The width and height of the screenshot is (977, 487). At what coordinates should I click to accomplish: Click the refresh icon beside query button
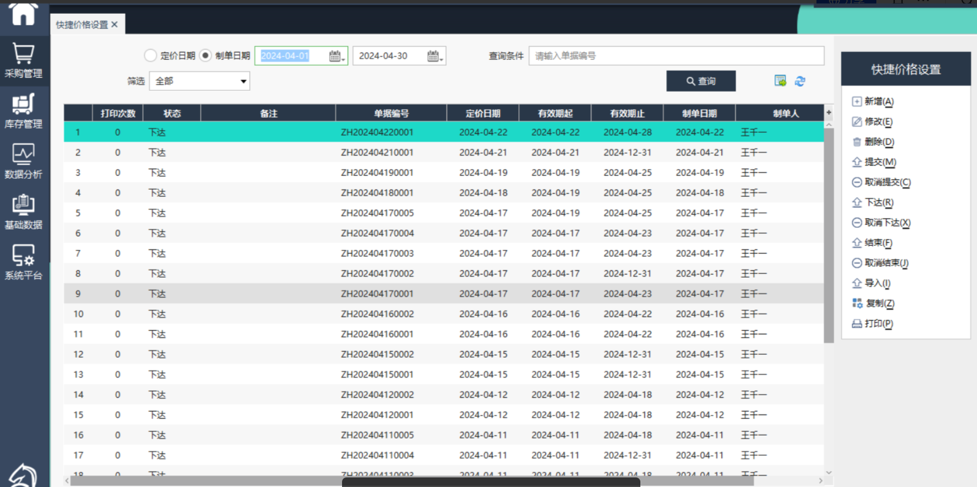(x=800, y=81)
